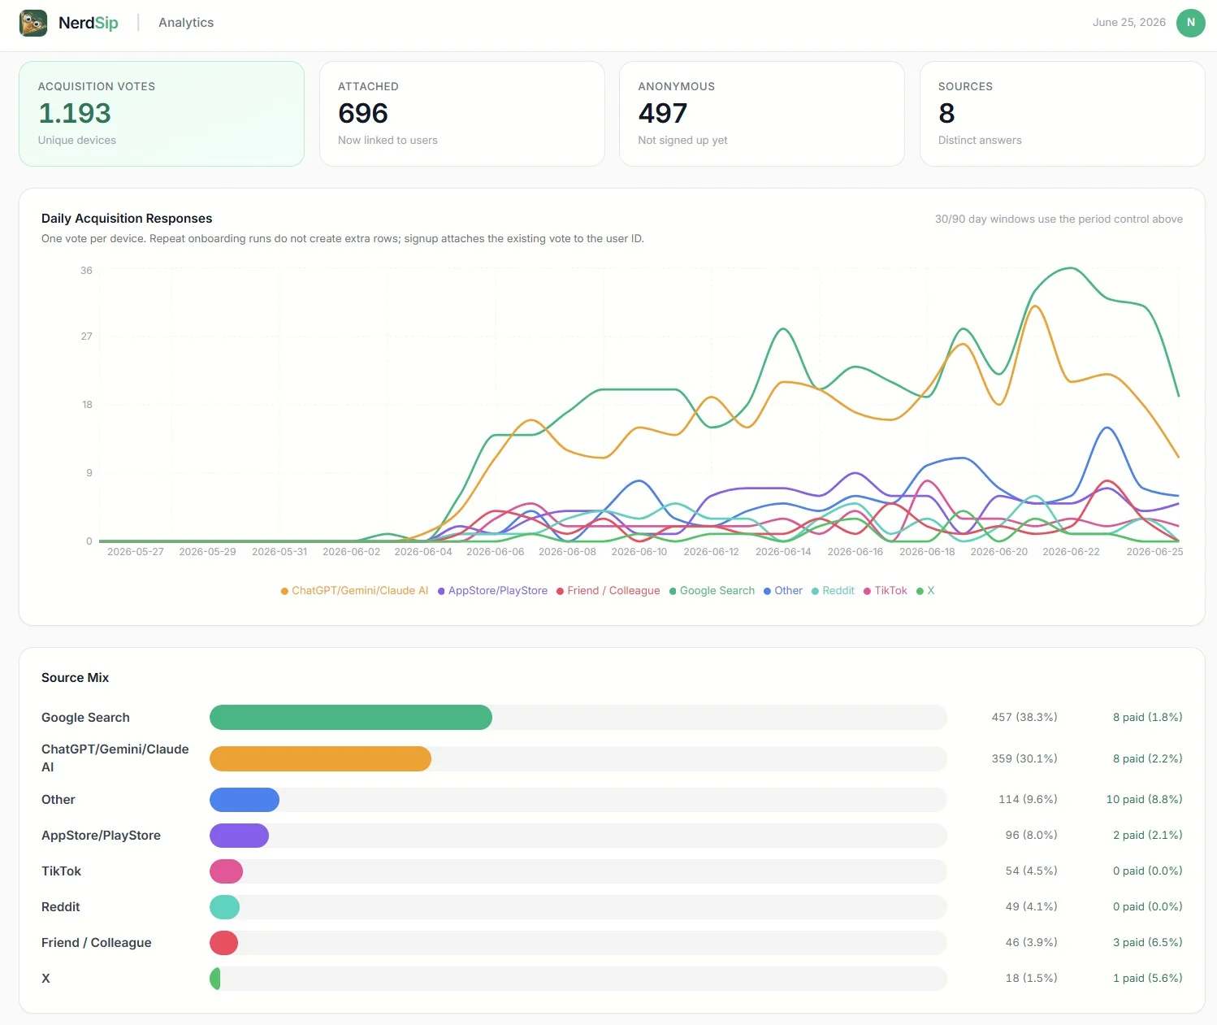Click the "18 (1.5%)" value
Image resolution: width=1217 pixels, height=1025 pixels.
(1031, 979)
